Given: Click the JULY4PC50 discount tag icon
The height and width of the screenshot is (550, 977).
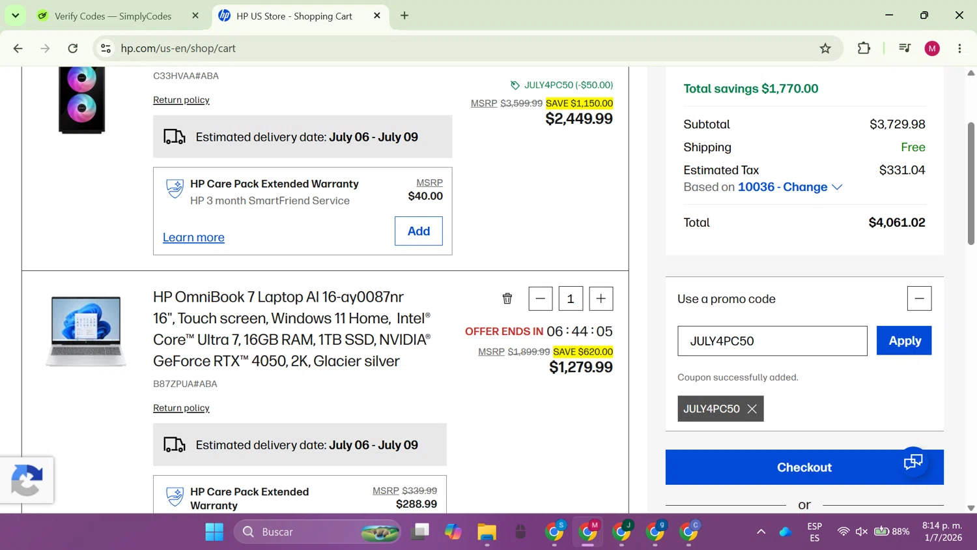Looking at the screenshot, I should tap(515, 85).
